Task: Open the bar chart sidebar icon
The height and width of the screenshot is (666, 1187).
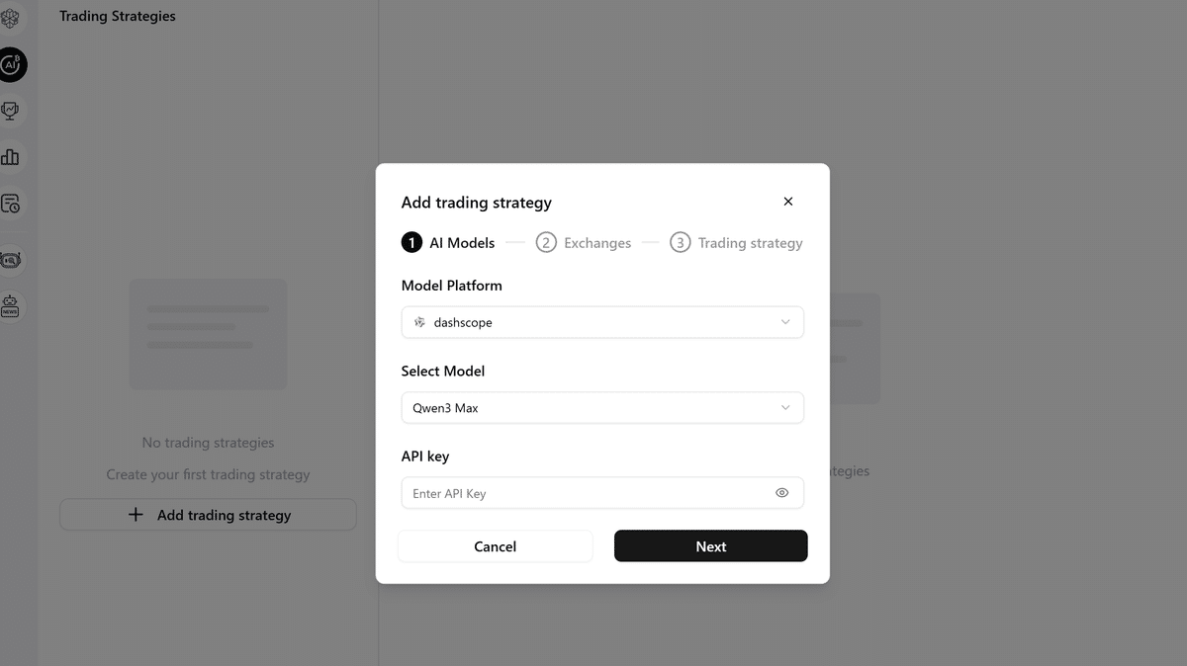Action: tap(10, 157)
